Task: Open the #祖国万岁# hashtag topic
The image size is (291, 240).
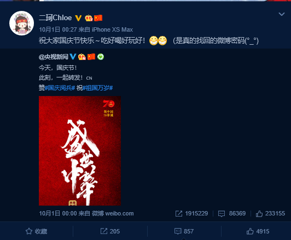Action: pyautogui.click(x=98, y=88)
